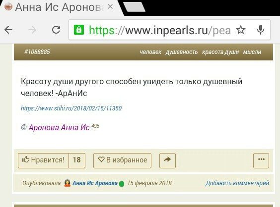Click the forward navigation arrow
Image resolution: width=280 pixels, height=207 pixels.
(32, 30)
